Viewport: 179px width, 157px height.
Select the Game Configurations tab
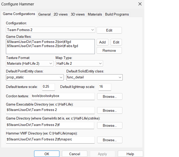coord(19,14)
